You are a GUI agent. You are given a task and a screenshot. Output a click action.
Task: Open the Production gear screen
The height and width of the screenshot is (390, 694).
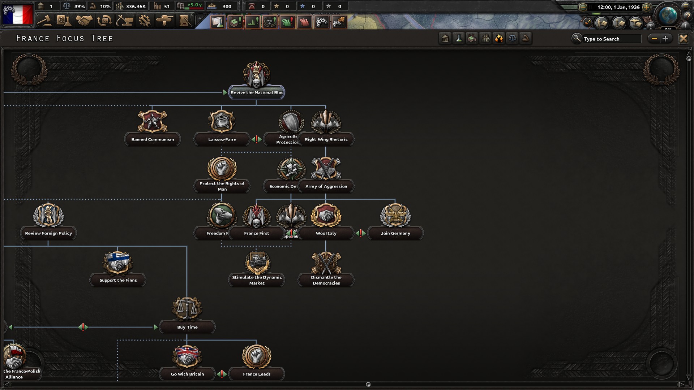(x=145, y=21)
